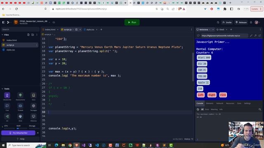Expand the CPU RAM Storage resources panel
The width and height of the screenshot is (264, 148).
2,126
